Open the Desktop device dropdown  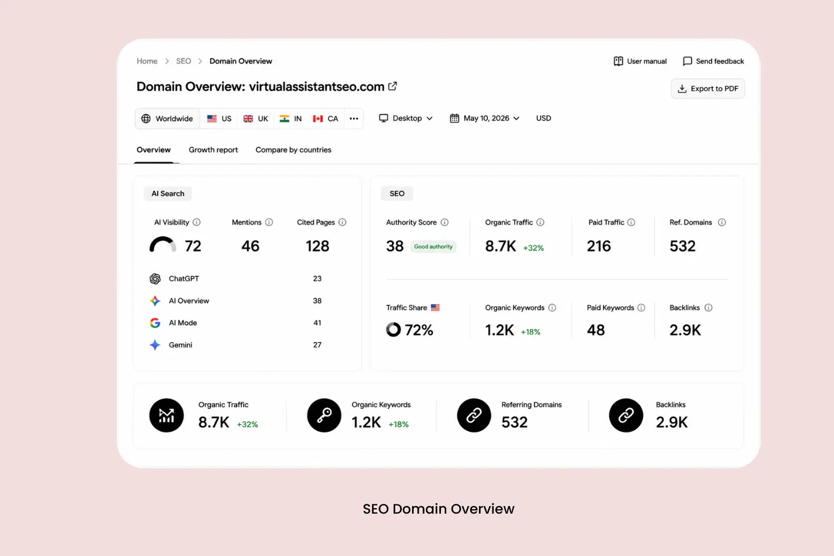click(406, 118)
